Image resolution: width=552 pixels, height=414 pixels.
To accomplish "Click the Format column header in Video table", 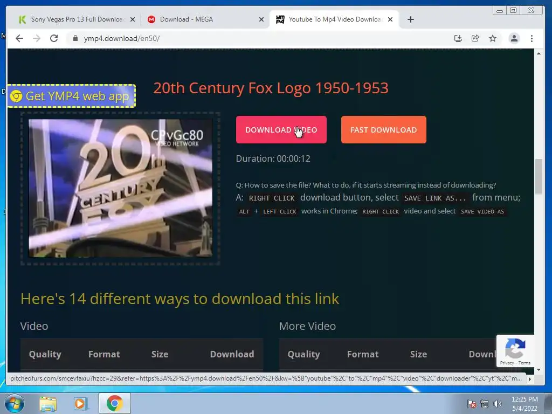I will pos(104,354).
